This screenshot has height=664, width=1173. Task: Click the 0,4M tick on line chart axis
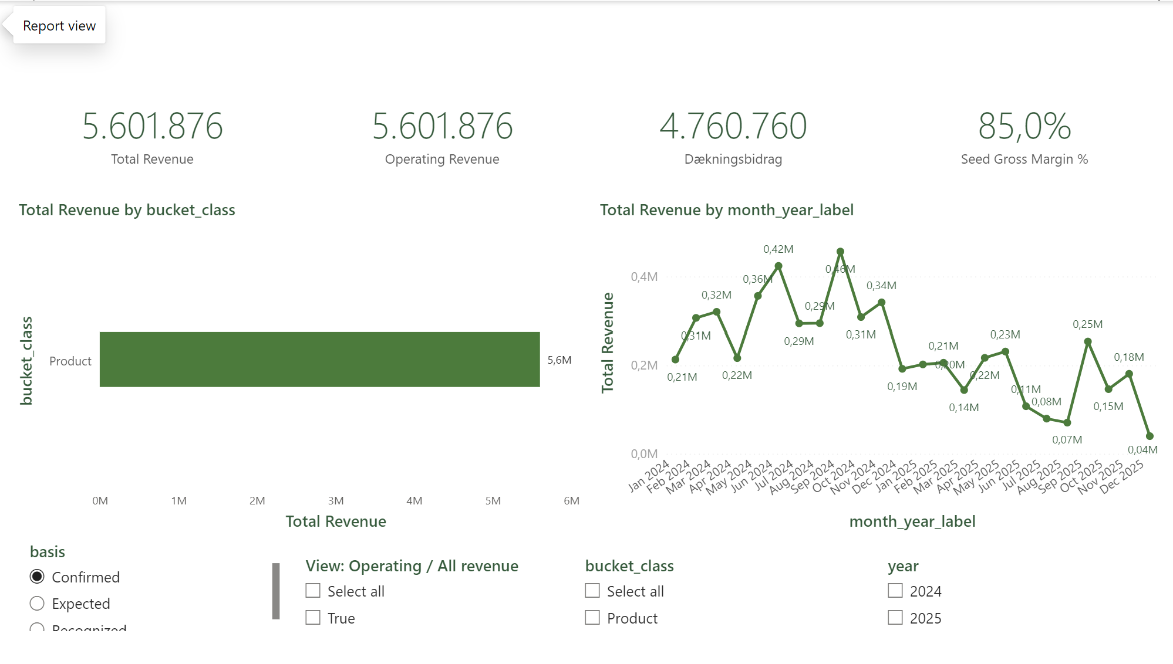(x=645, y=277)
